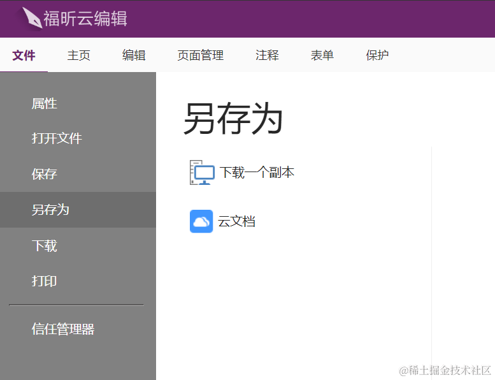Screen dimensions: 495x380
Task: Click 下载 in the file sidebar
Action: [78, 245]
